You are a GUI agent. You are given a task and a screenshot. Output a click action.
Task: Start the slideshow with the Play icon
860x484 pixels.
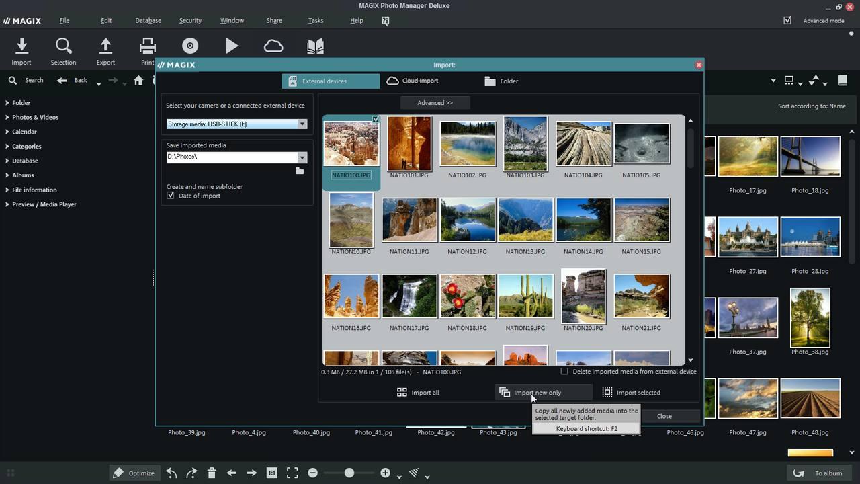pos(231,45)
